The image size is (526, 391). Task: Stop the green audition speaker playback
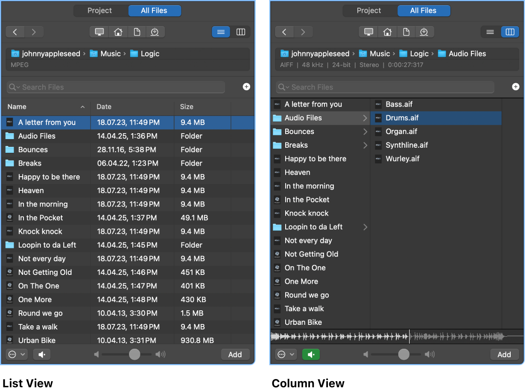point(311,354)
